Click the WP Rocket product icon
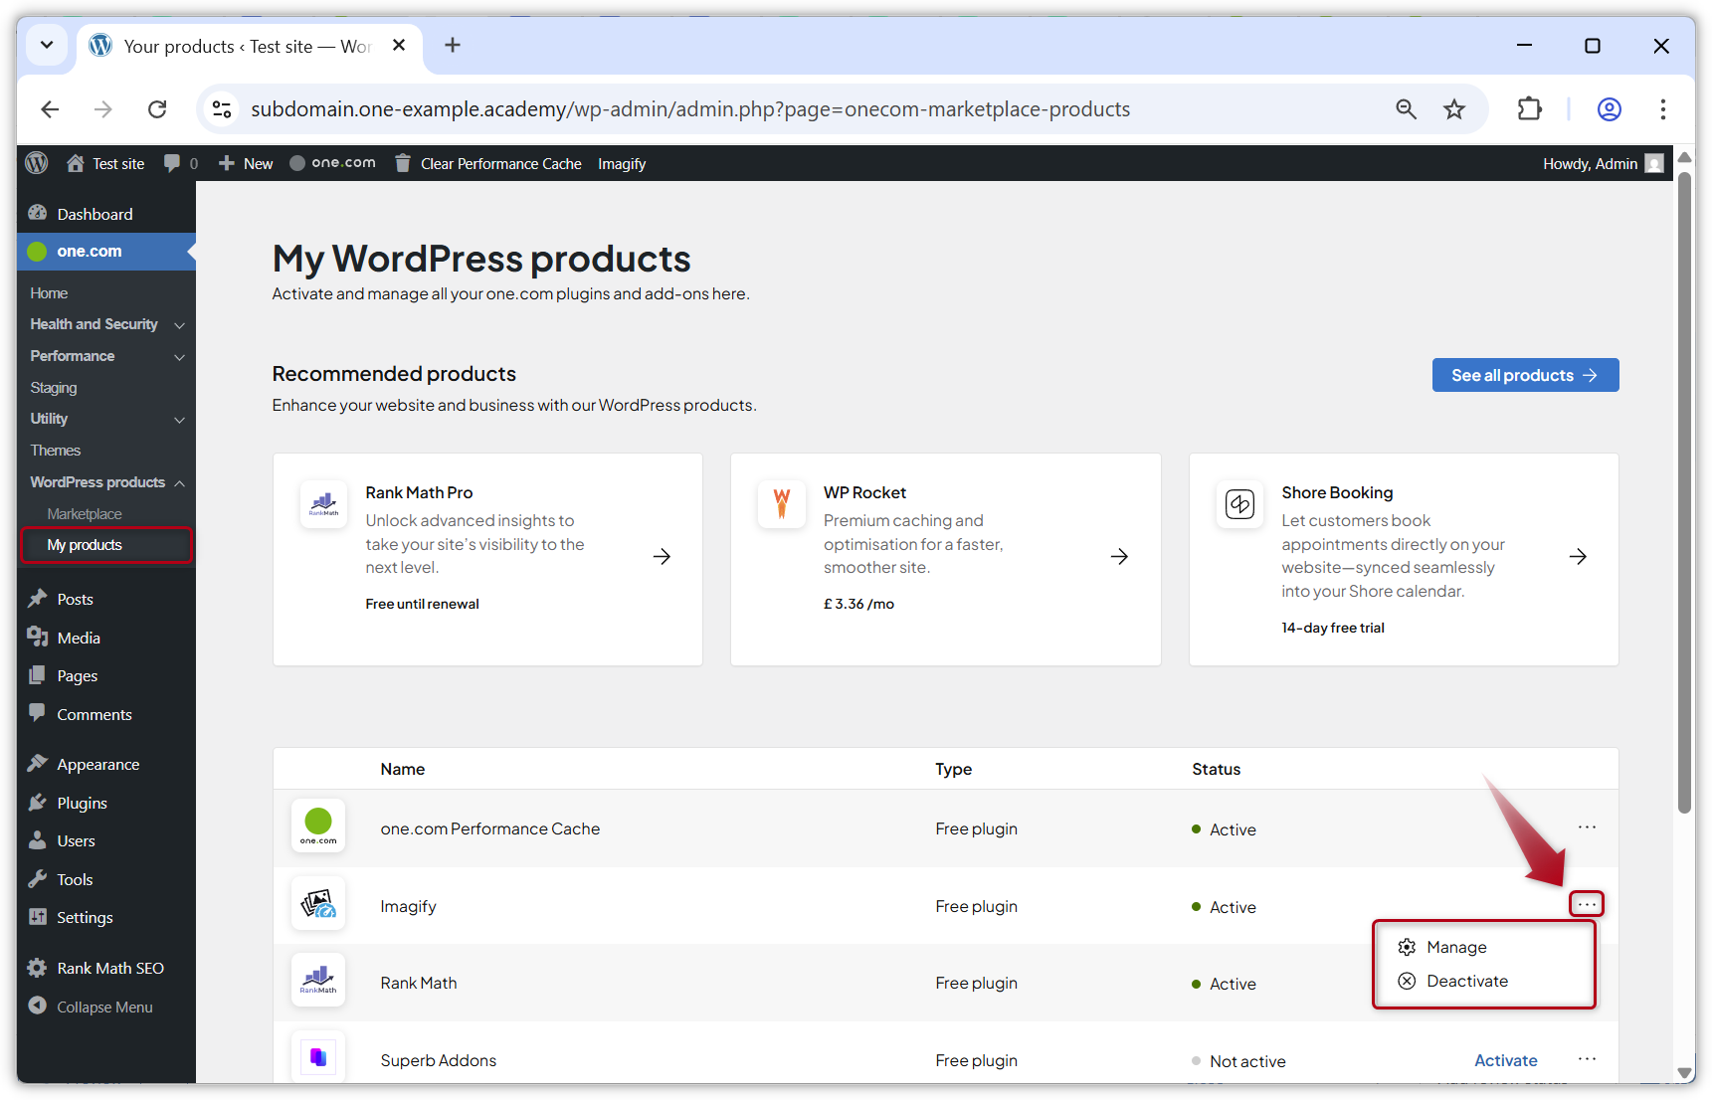Viewport: 1712px width, 1100px height. (x=782, y=504)
